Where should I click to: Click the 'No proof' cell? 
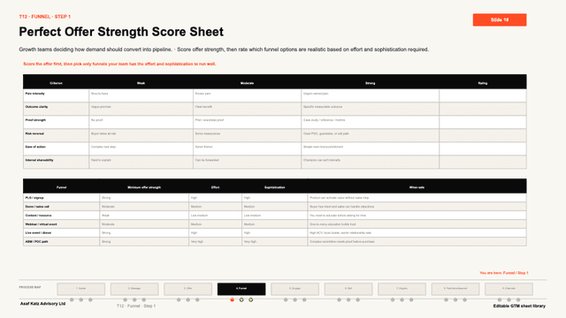pos(141,122)
